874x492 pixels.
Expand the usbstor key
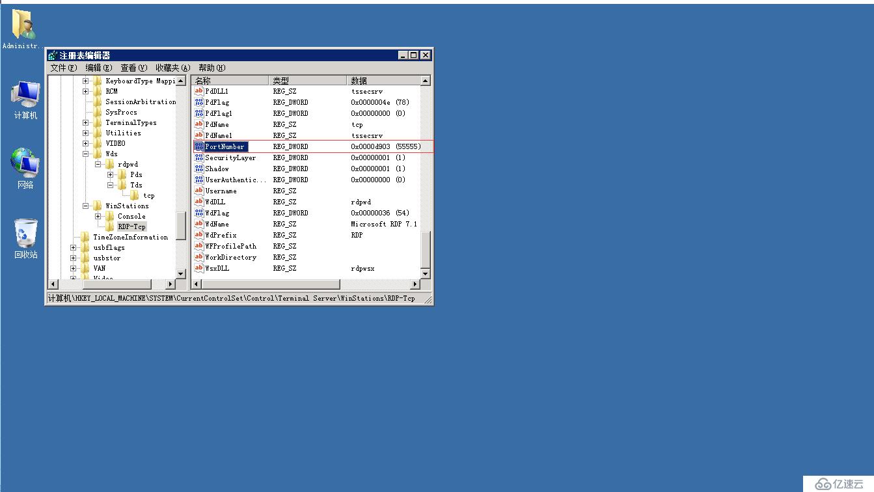coord(73,258)
